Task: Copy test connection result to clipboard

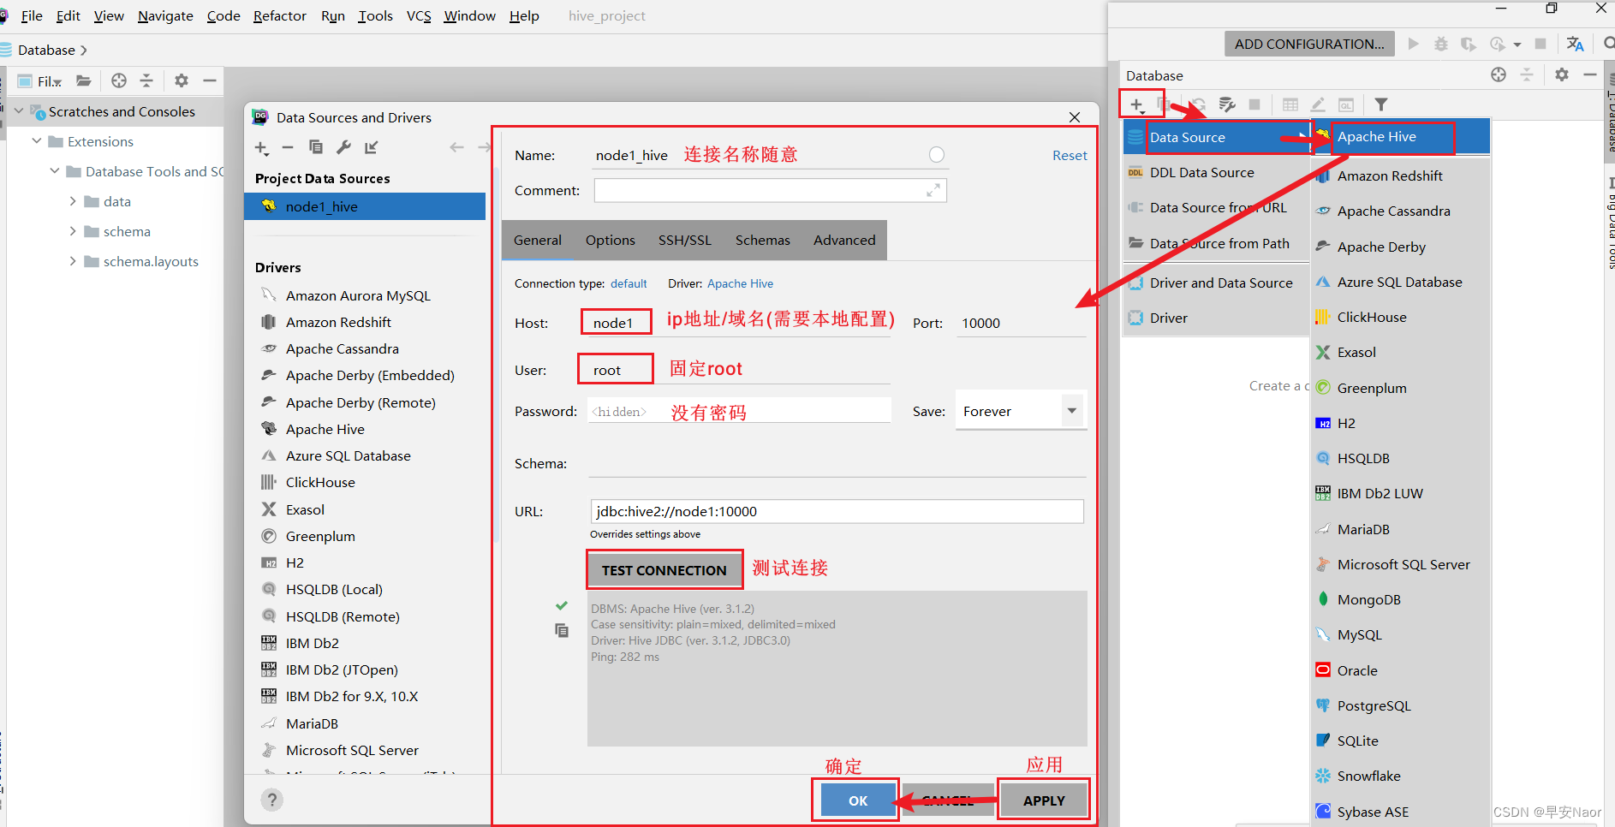Action: [562, 631]
